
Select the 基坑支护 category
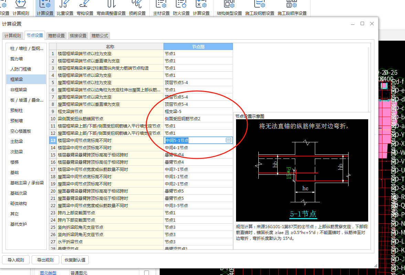26,224
